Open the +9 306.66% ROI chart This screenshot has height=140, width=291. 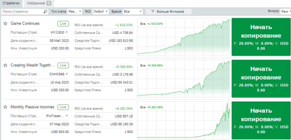[x=184, y=79]
